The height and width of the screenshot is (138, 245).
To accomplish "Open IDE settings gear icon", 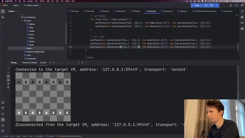I will [x=242, y=5].
